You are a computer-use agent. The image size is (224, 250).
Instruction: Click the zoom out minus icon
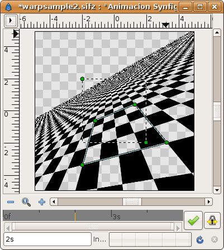[x=11, y=202]
